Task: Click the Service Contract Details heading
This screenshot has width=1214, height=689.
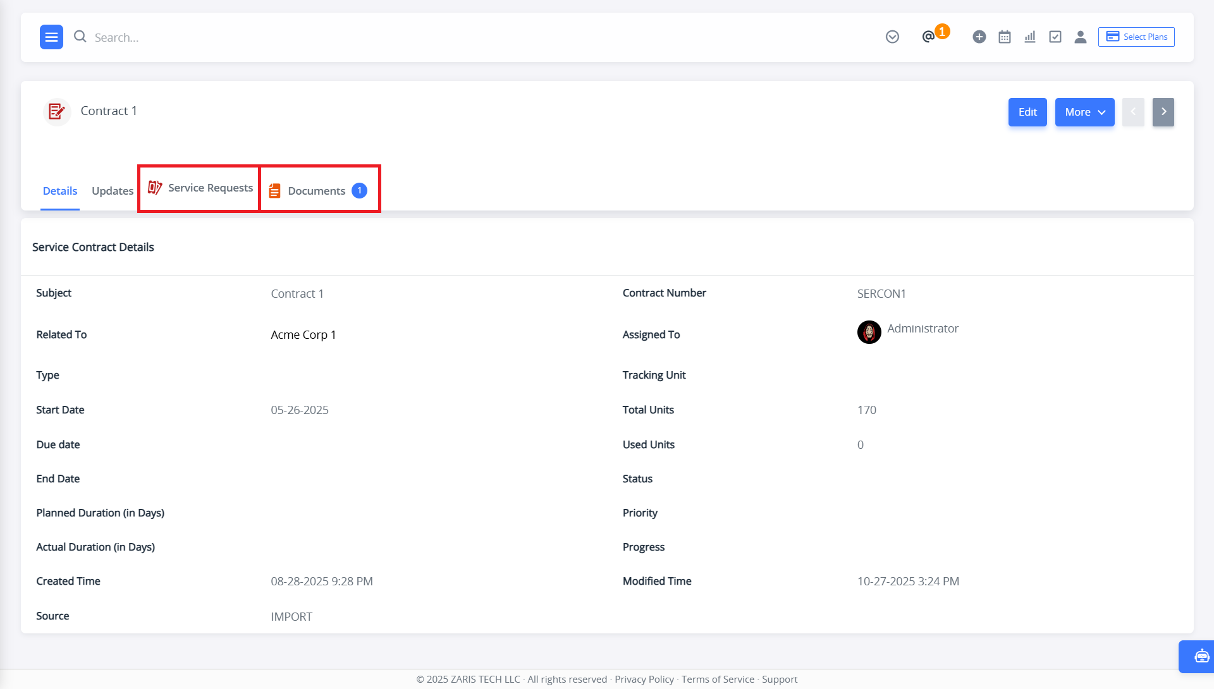Action: click(x=93, y=247)
